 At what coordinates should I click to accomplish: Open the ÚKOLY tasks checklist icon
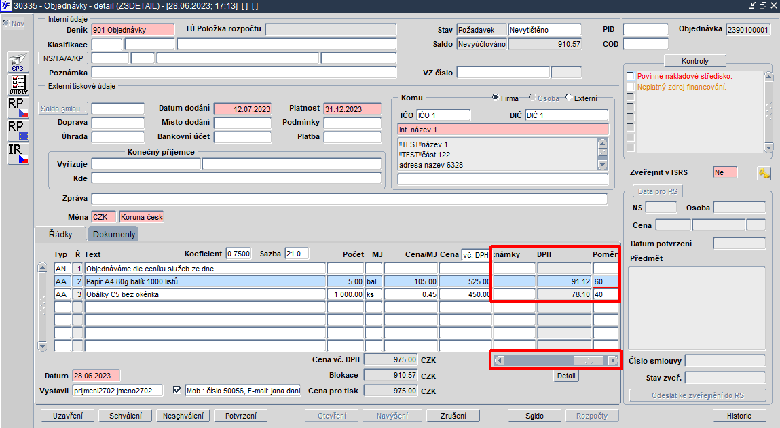[18, 85]
